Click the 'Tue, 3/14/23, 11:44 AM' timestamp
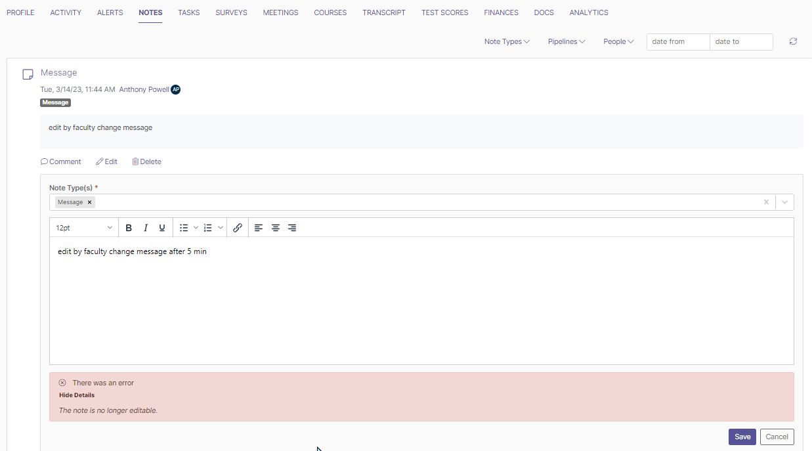Screen dimensions: 812x451 tap(77, 89)
